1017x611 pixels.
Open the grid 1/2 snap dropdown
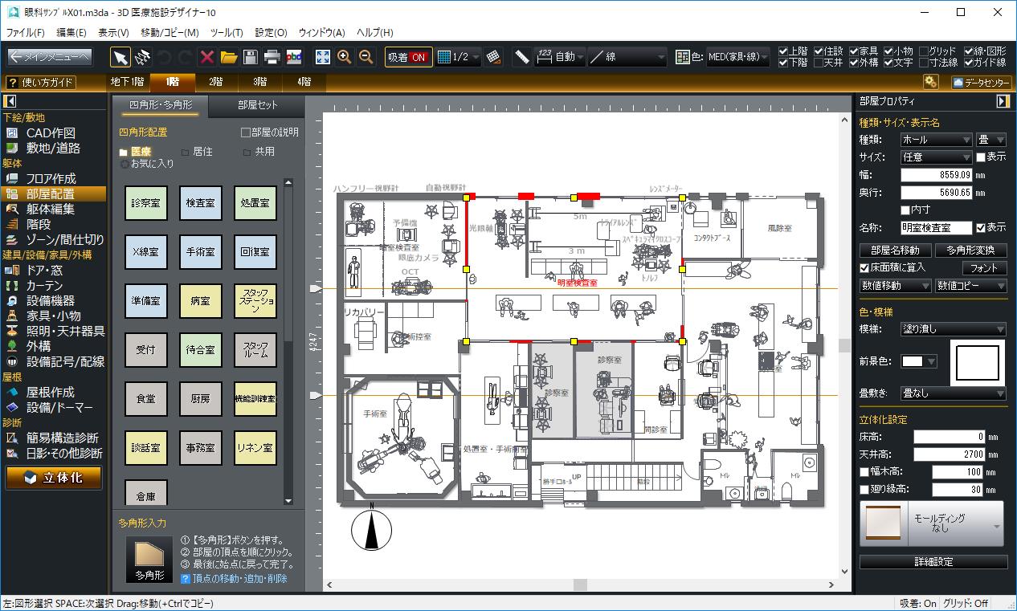tap(459, 57)
